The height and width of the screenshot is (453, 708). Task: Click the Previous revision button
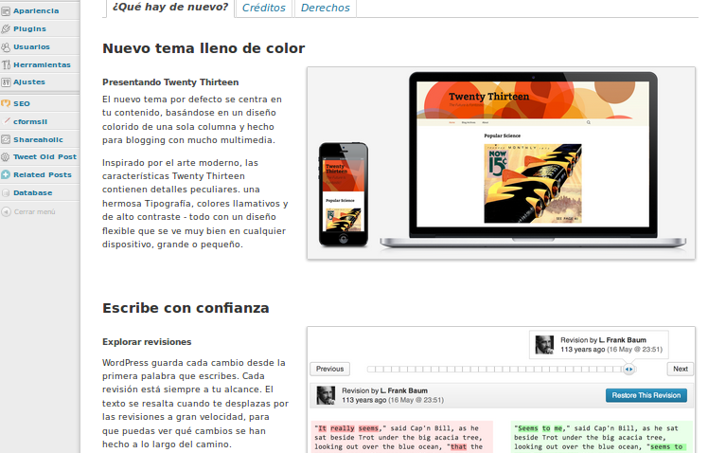click(x=329, y=369)
